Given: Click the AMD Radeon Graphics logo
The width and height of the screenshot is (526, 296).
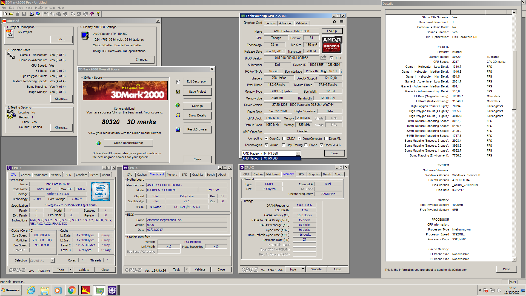Looking at the screenshot, I should pos(332,44).
